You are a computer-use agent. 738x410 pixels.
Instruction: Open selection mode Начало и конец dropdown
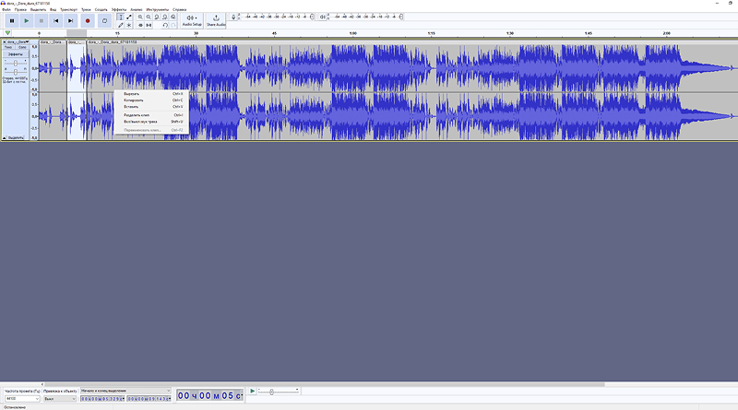tap(125, 391)
